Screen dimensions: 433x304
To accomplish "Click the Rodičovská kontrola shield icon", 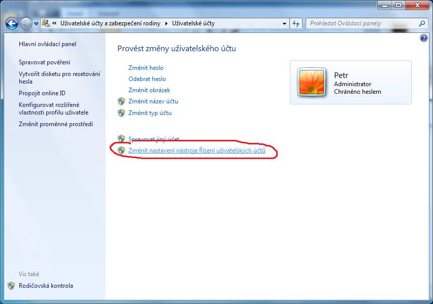I will point(11,286).
